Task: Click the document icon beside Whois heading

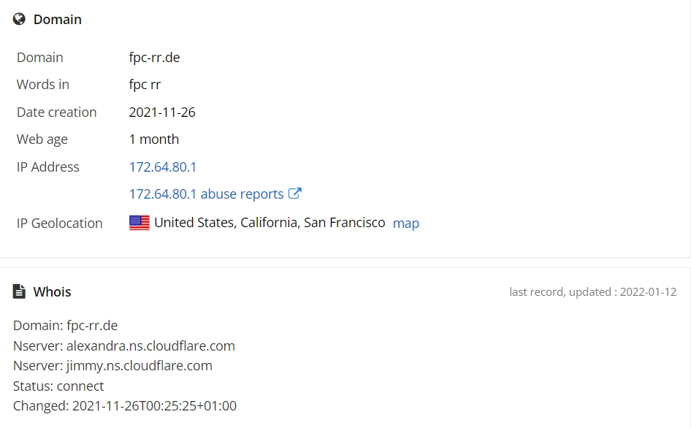Action: pyautogui.click(x=19, y=291)
